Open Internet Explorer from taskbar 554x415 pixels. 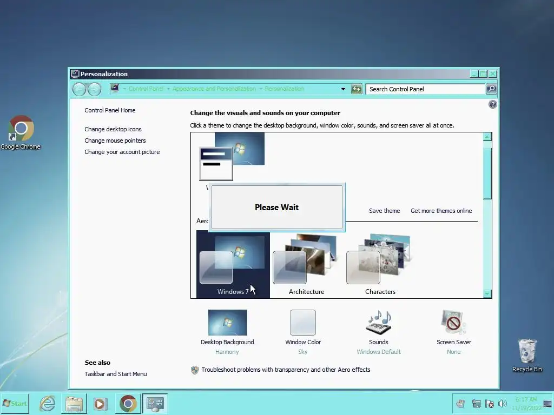47,403
